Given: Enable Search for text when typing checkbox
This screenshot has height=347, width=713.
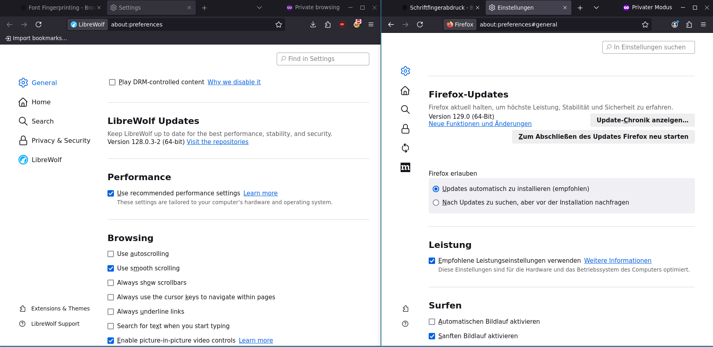Looking at the screenshot, I should [111, 326].
